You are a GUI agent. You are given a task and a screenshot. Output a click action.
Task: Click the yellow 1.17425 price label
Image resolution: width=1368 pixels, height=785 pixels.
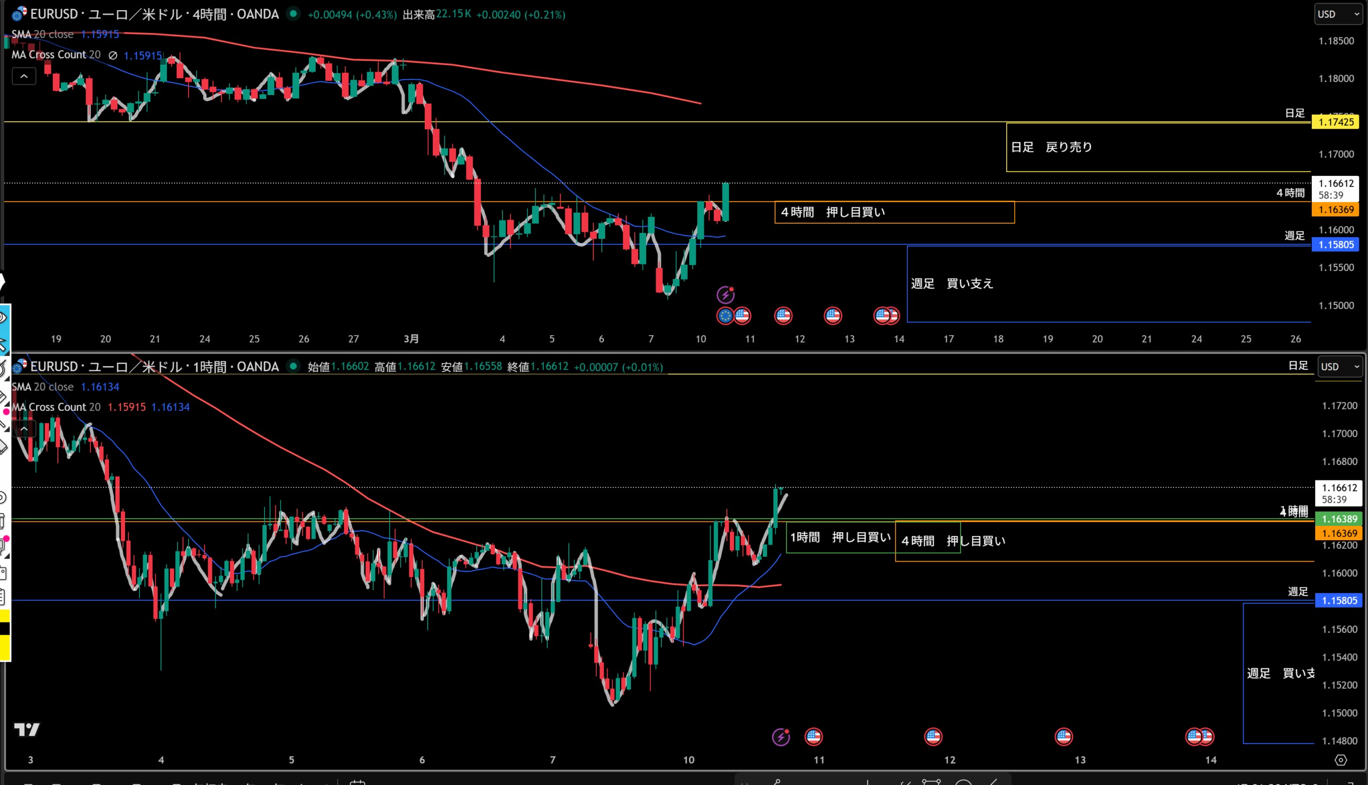[1335, 122]
